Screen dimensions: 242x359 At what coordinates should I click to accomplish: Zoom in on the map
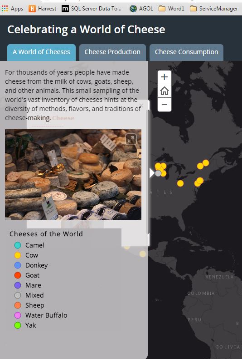point(164,77)
